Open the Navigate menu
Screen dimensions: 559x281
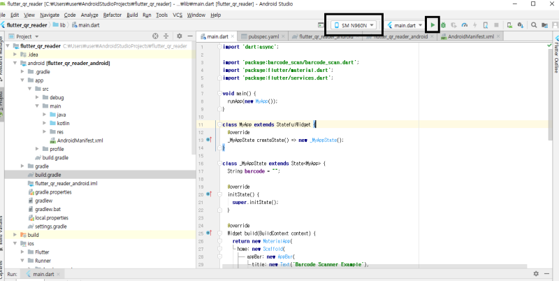pos(50,15)
